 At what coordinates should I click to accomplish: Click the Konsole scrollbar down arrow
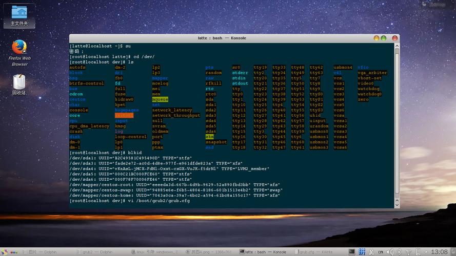pos(397,205)
